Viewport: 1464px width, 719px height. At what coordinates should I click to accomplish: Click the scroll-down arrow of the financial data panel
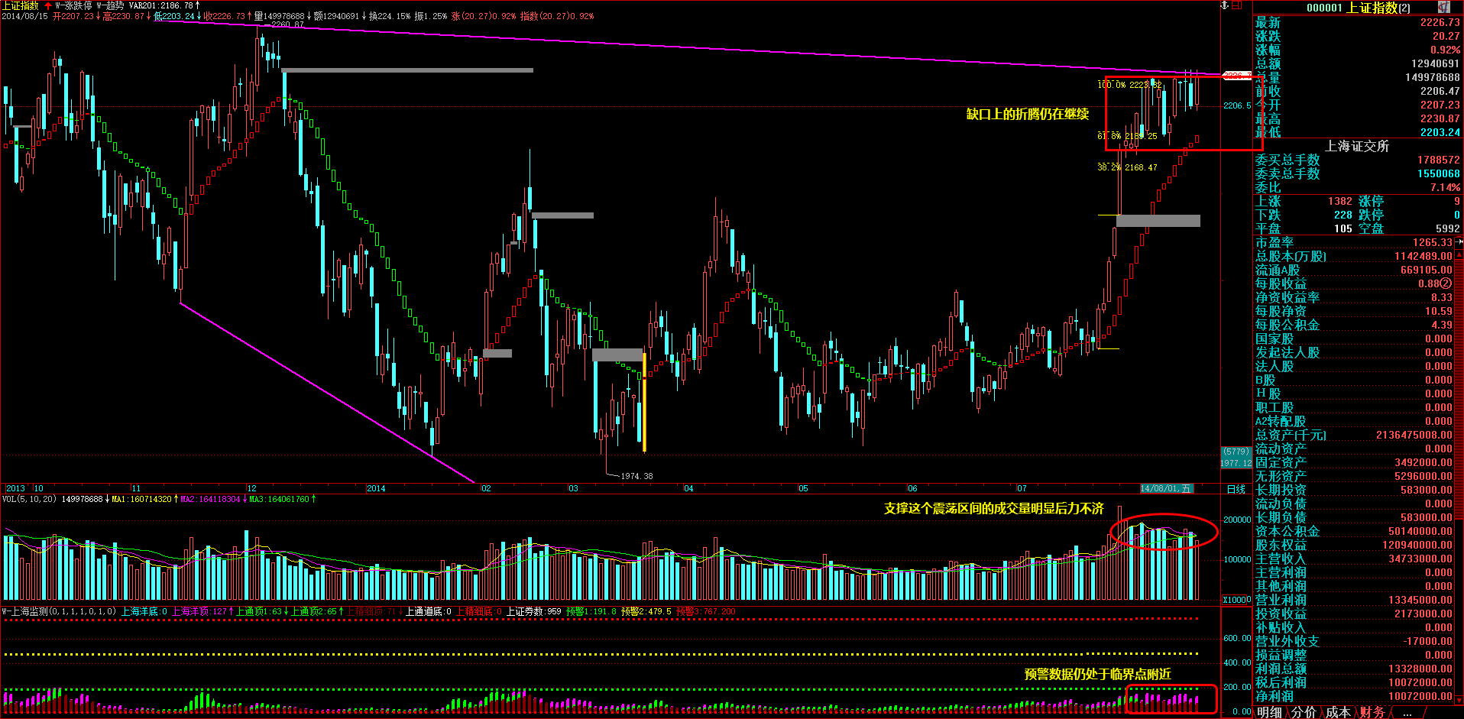[x=1459, y=699]
